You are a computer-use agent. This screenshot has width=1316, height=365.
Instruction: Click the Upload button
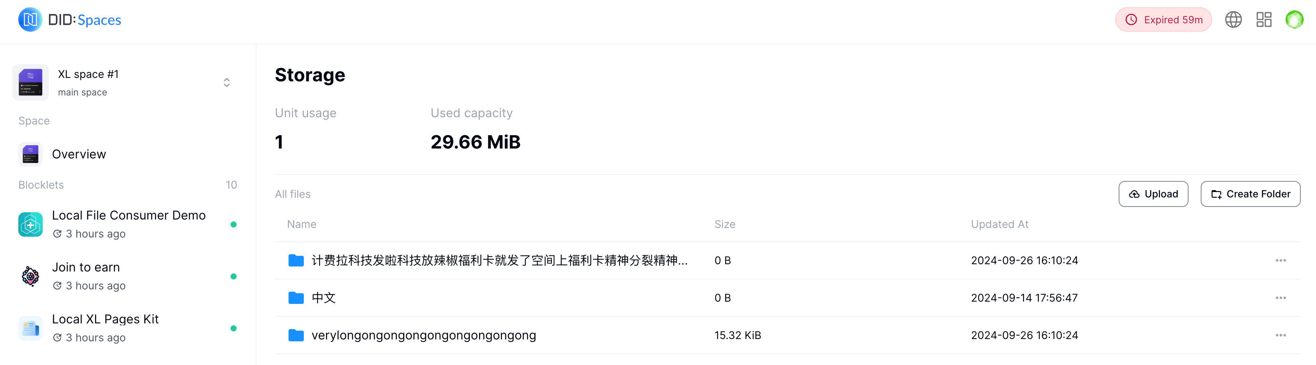coord(1153,194)
